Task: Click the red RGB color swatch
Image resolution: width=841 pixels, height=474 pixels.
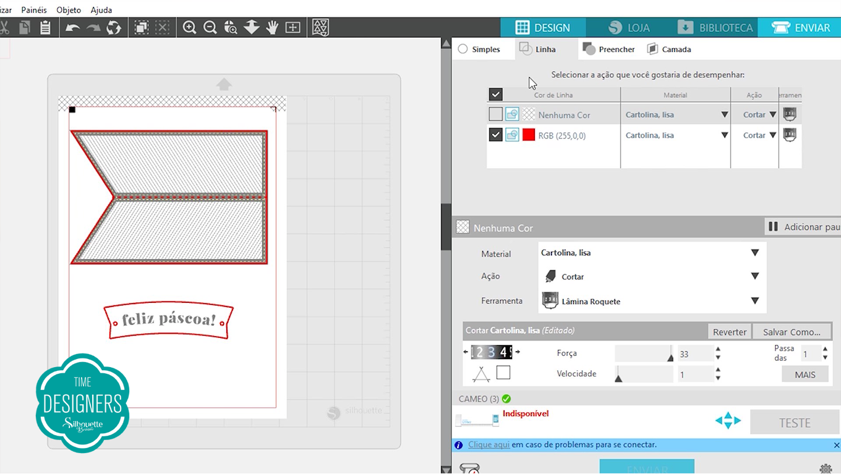Action: 528,135
